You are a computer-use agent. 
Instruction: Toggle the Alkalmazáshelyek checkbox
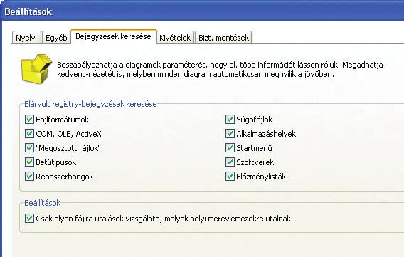pos(230,134)
